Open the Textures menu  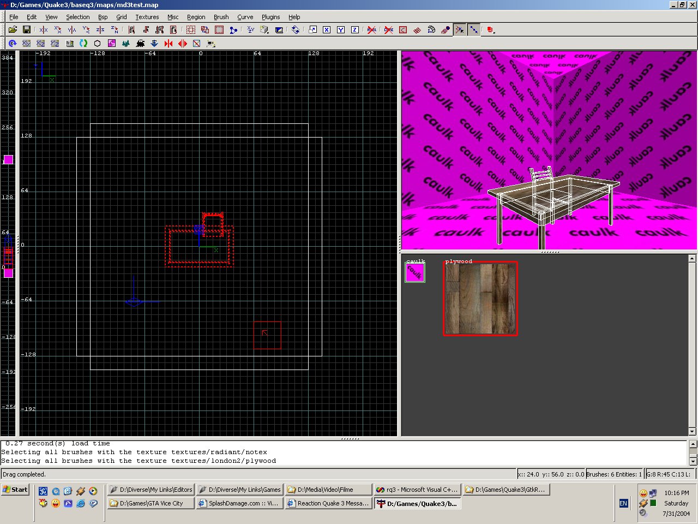click(147, 17)
